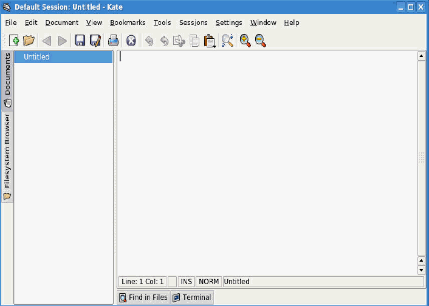Maximize the Kate window

pyautogui.click(x=411, y=7)
